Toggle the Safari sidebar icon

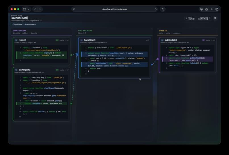pyautogui.click(x=24, y=9)
